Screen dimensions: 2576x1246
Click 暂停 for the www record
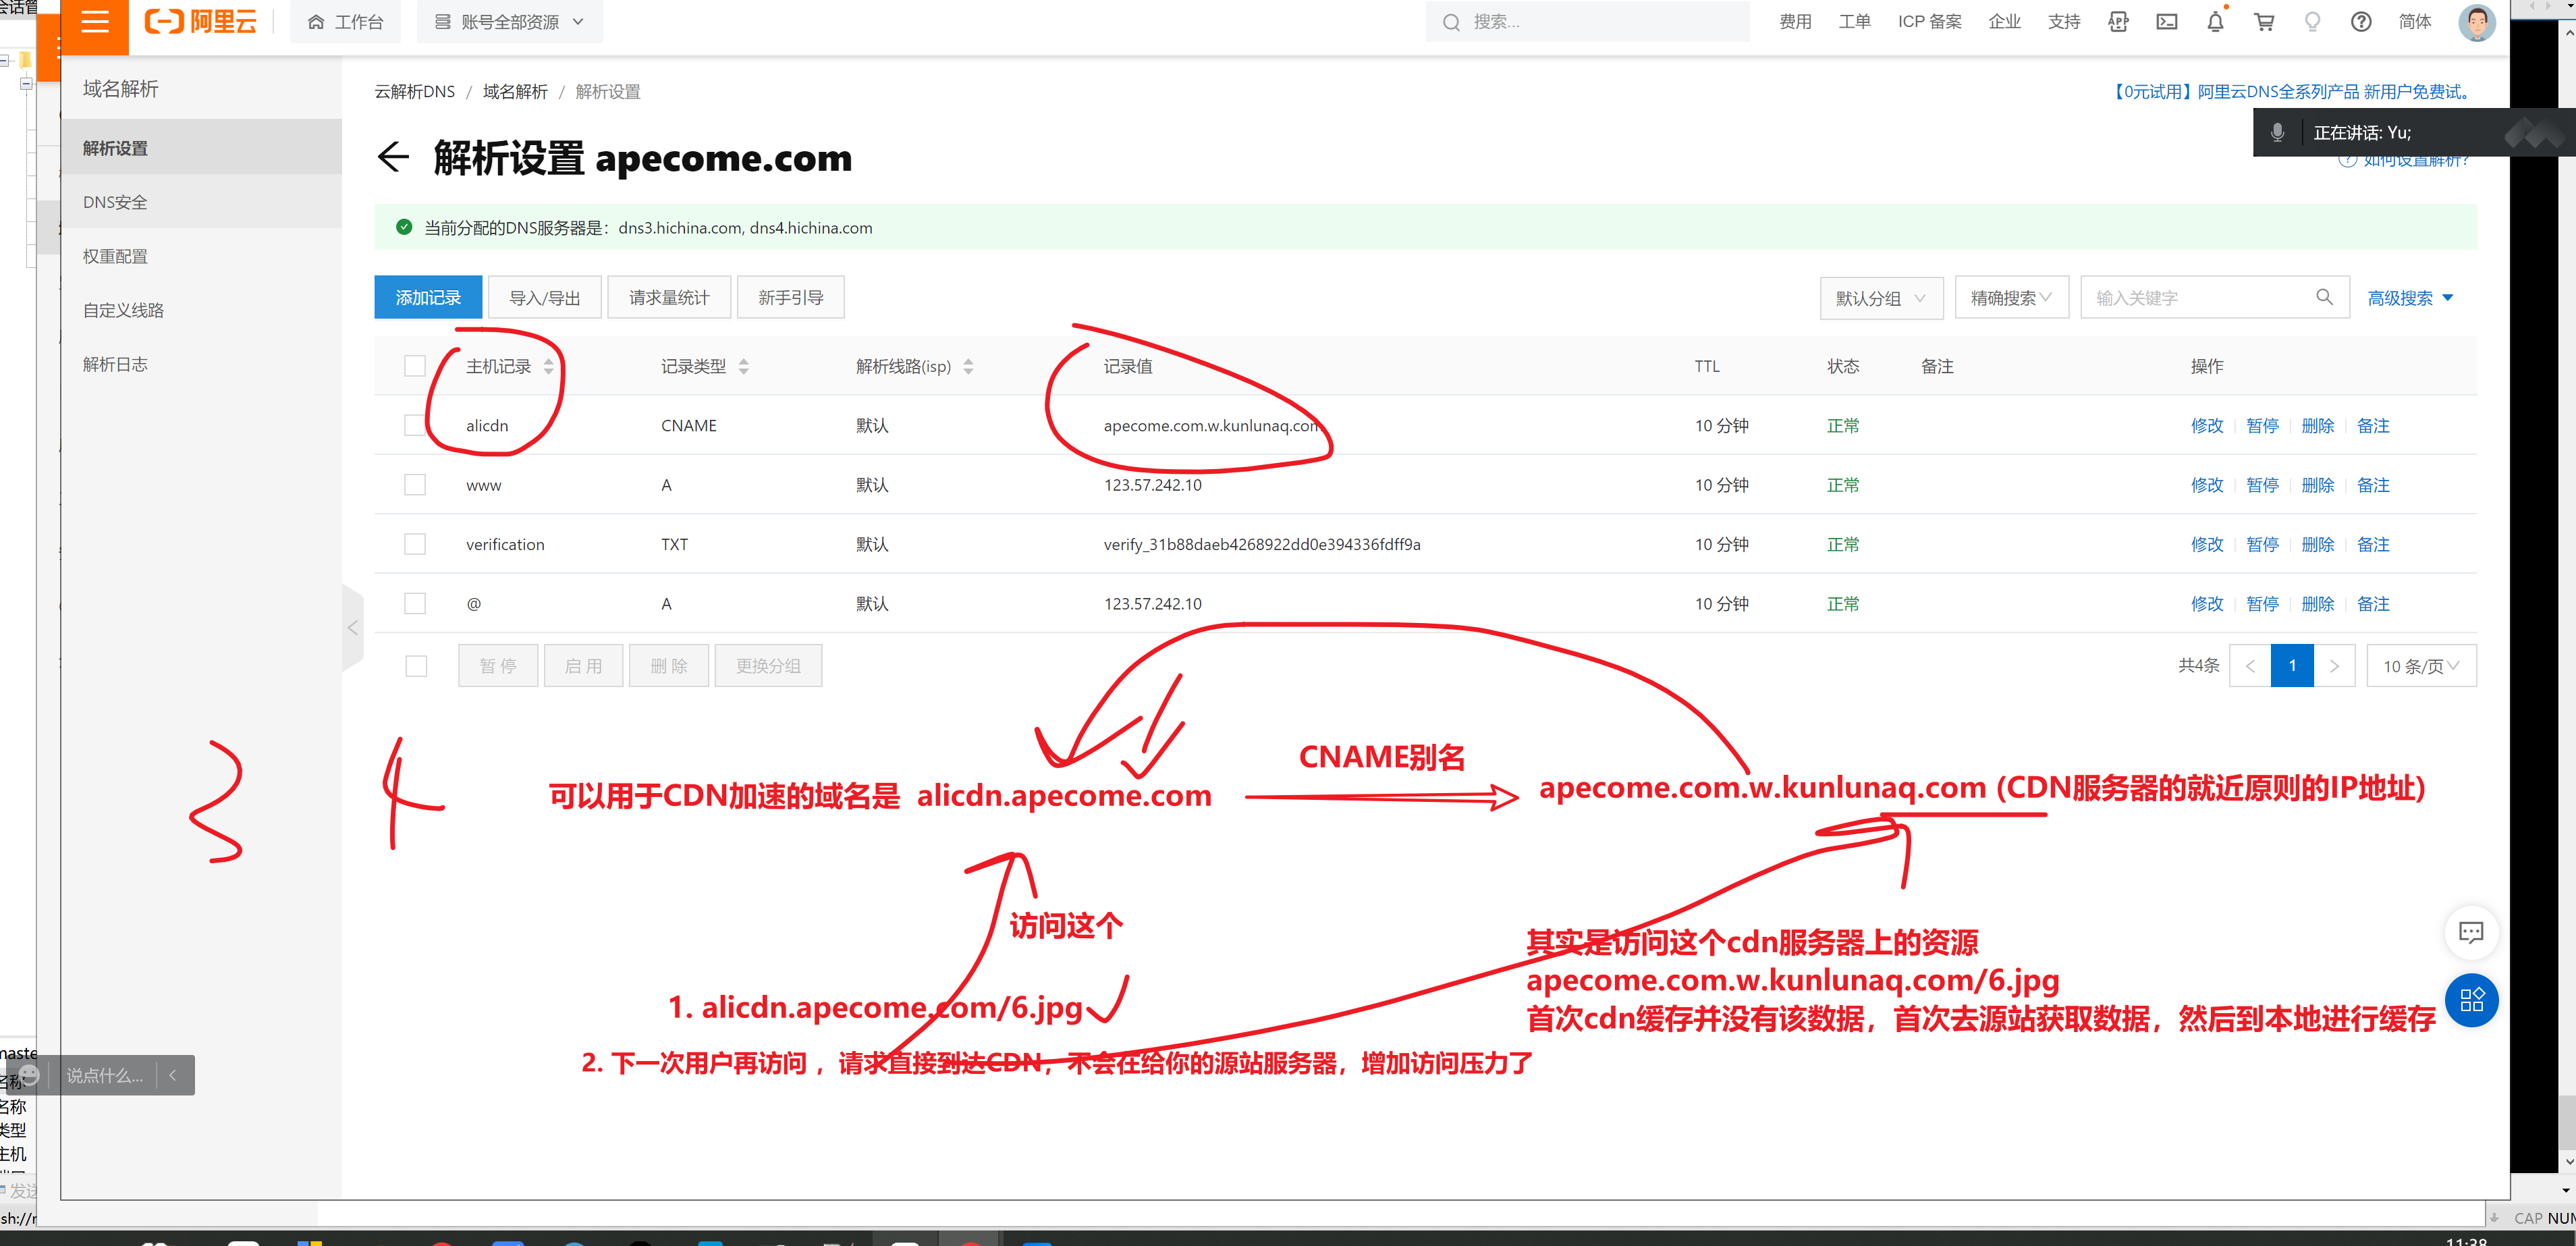pos(2262,485)
